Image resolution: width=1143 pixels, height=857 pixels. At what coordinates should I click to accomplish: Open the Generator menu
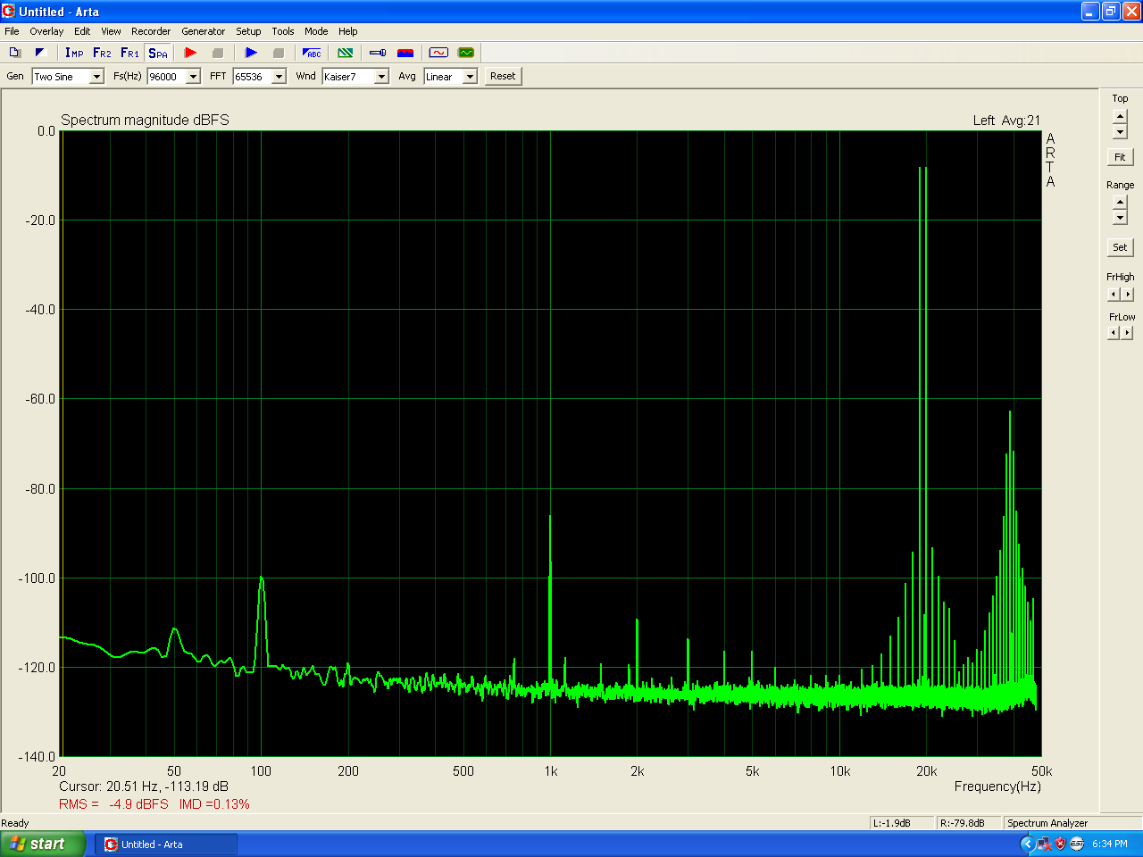coord(204,31)
